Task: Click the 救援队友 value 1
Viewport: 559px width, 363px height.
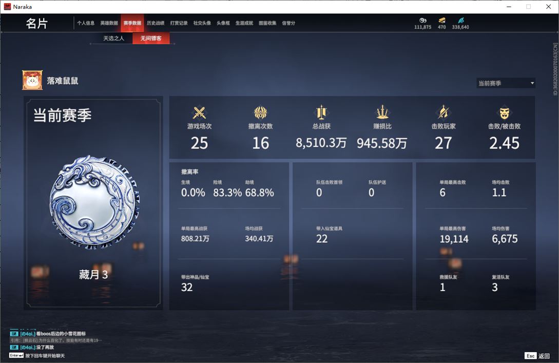Action: point(442,288)
